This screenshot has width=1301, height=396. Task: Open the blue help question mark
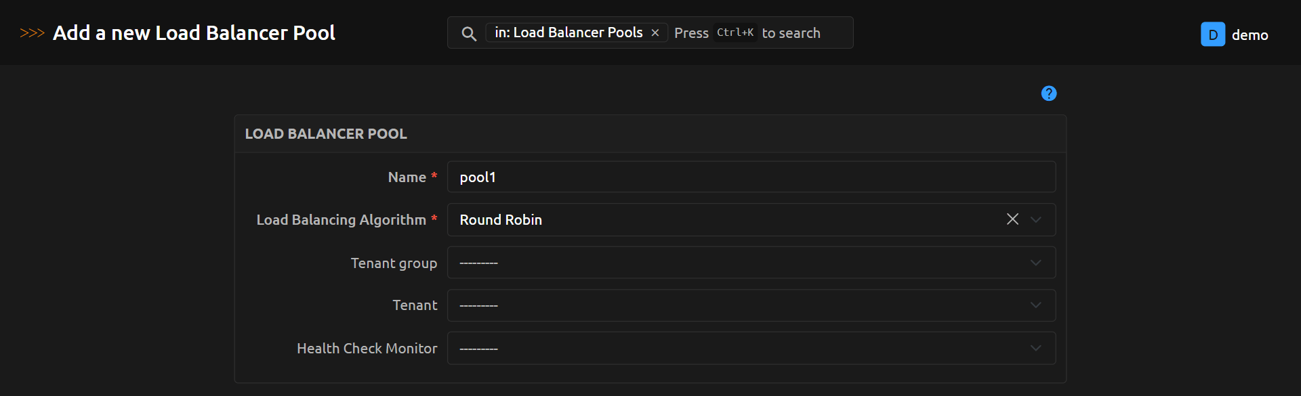1048,93
